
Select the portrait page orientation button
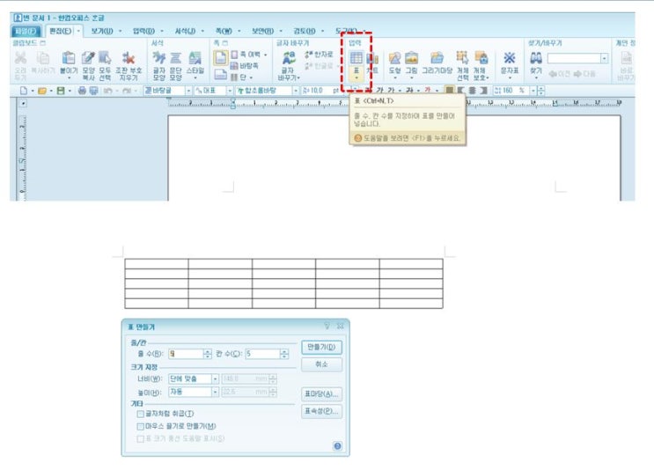point(221,58)
